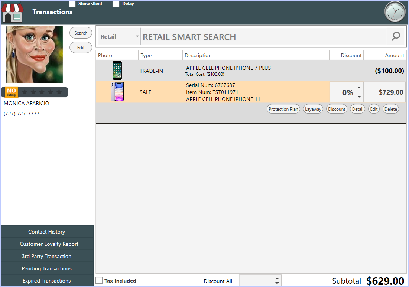The image size is (409, 287).
Task: Click the customer Search button
Action: click(x=81, y=33)
